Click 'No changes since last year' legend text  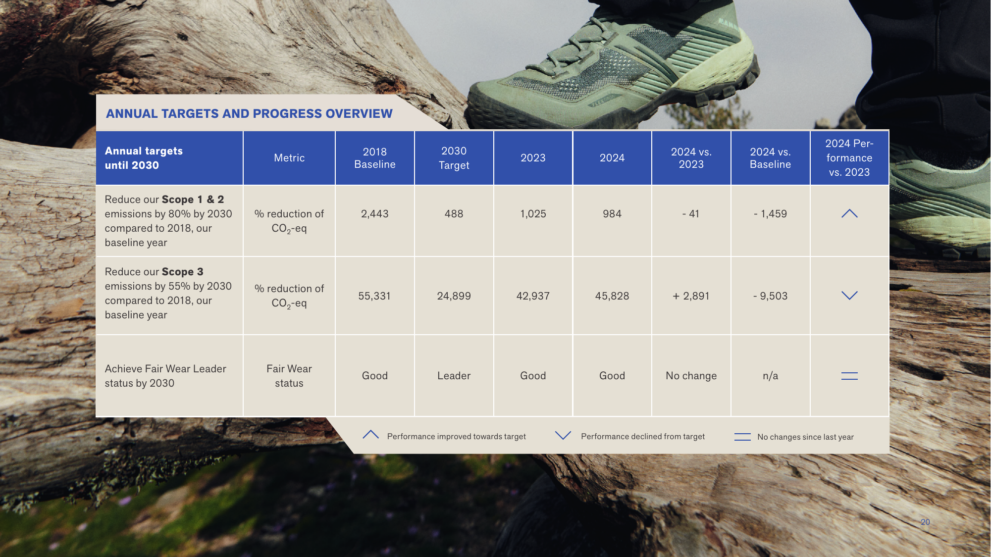(806, 437)
